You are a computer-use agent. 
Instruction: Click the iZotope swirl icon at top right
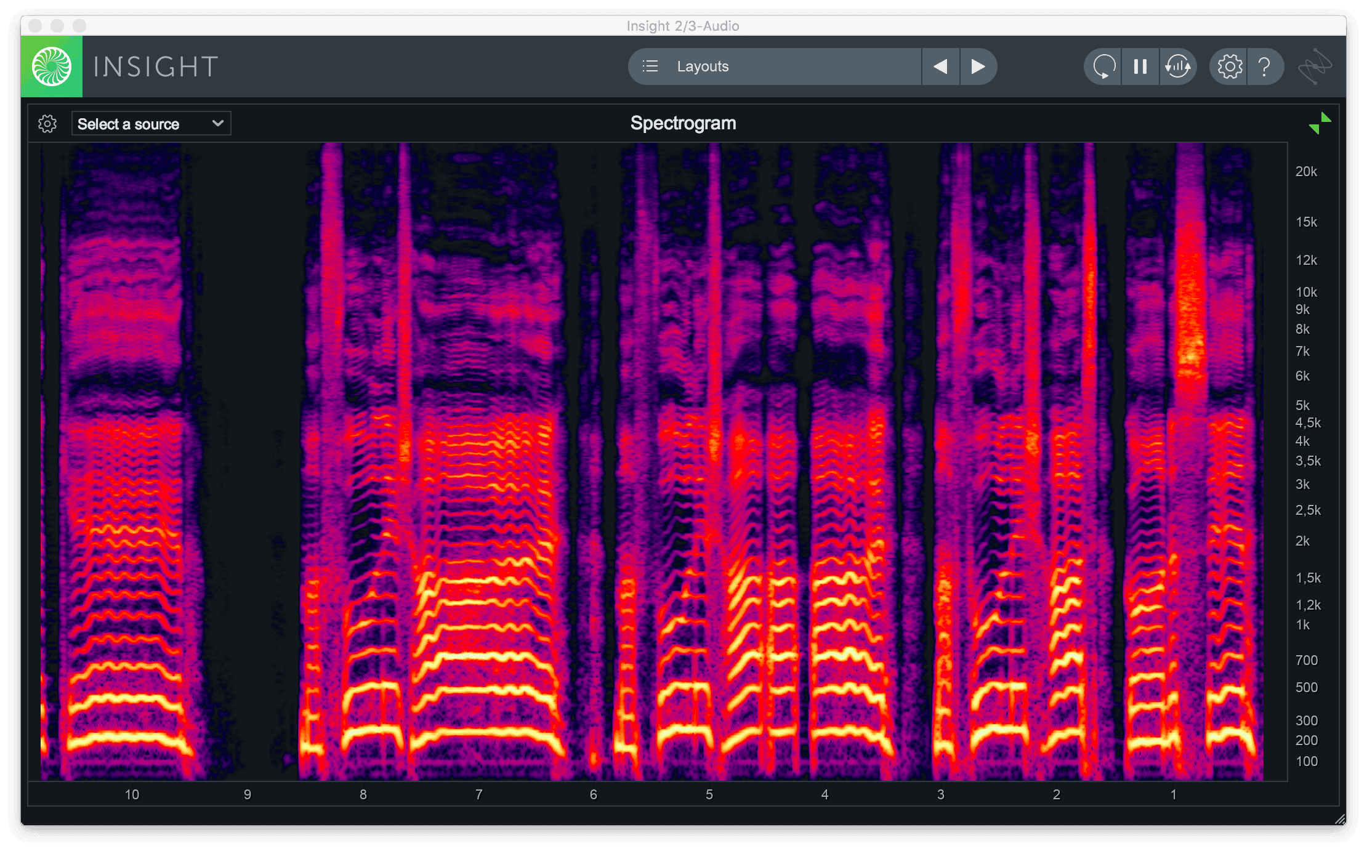point(1315,67)
